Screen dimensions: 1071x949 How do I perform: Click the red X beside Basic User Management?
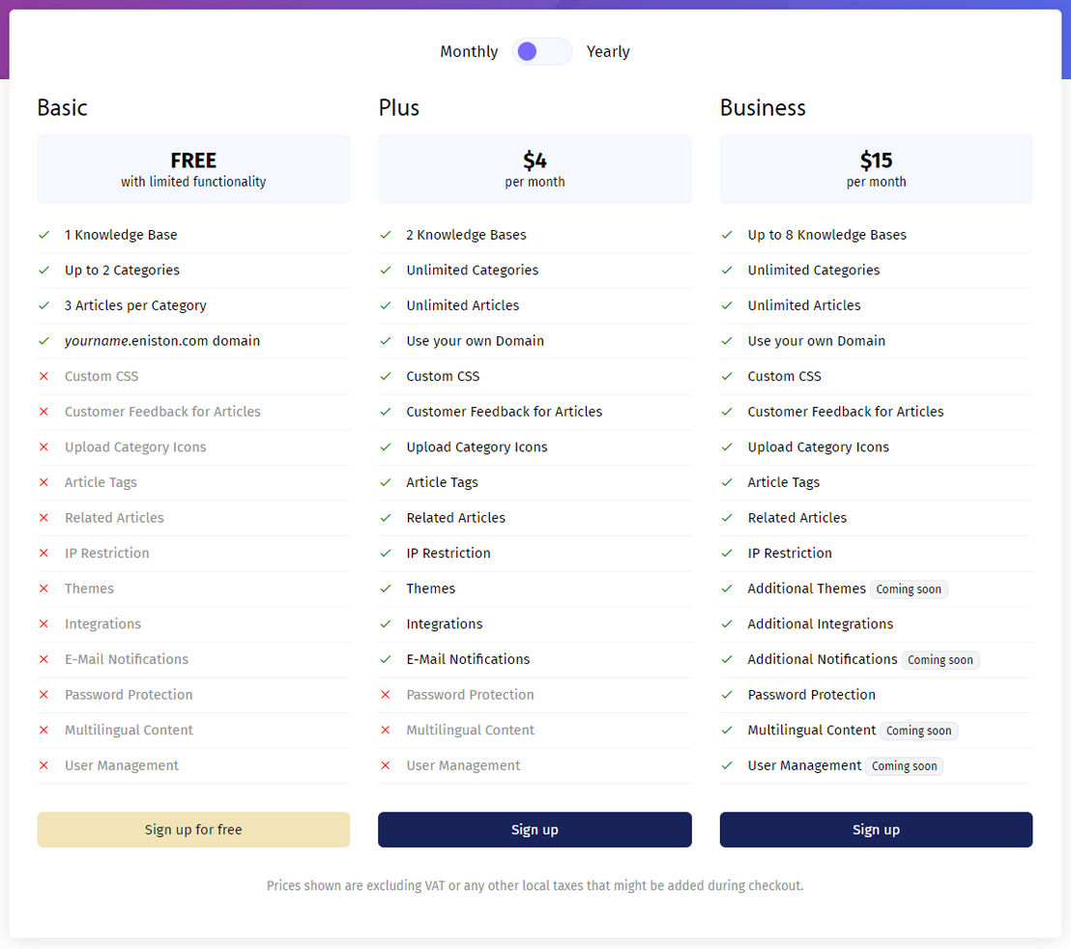coord(44,765)
